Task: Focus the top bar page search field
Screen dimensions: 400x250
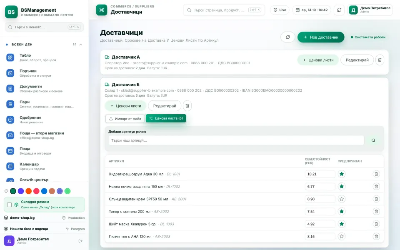Action: point(224,10)
